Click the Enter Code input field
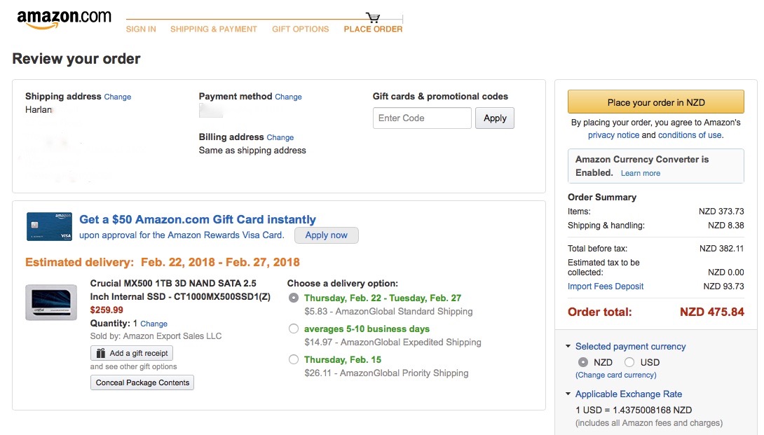The height and width of the screenshot is (435, 764). (x=422, y=118)
